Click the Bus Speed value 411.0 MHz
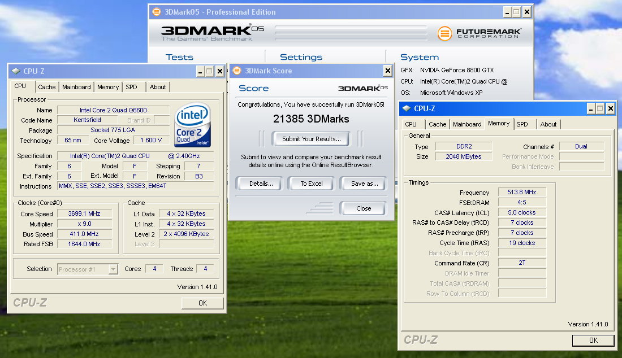This screenshot has width=622, height=358. click(x=84, y=234)
